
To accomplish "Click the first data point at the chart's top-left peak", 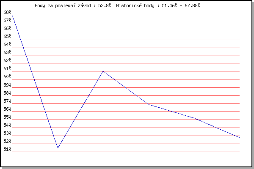I will coord(13,16).
